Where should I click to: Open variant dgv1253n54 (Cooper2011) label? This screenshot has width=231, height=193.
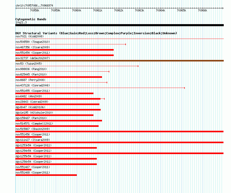click(33, 145)
